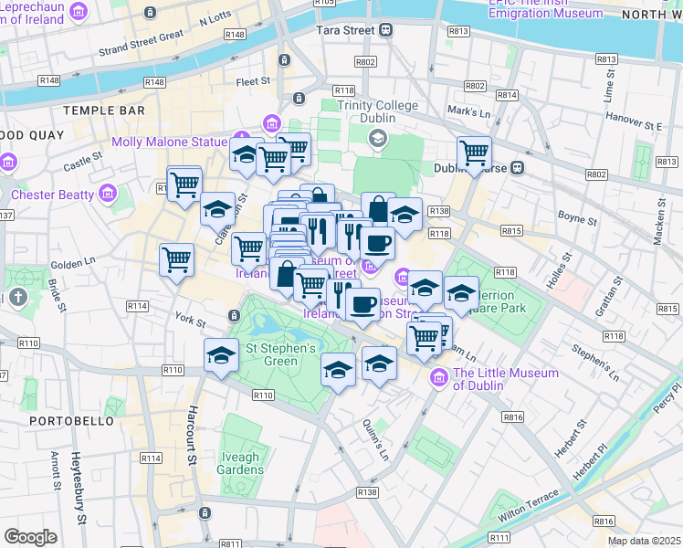683x548 pixels.
Task: Click the Arnott St street label
Action: pos(56,471)
